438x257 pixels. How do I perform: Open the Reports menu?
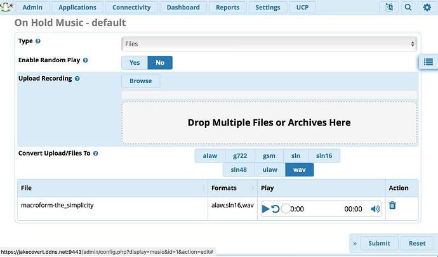point(228,7)
